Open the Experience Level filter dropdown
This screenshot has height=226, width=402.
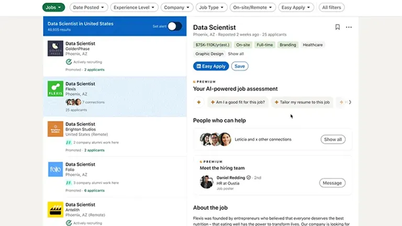click(x=134, y=7)
